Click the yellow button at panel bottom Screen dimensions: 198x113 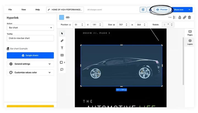[x=30, y=106]
